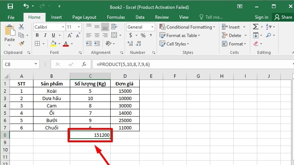Apply yellow Fill Color bucket
The height and width of the screenshot is (165, 294).
[x=53, y=44]
